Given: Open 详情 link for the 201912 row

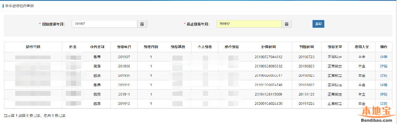Looking at the screenshot, I should tap(384, 104).
